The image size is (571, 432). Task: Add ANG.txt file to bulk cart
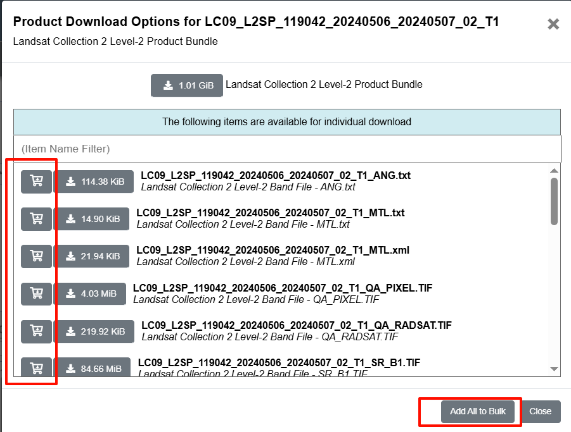tap(36, 182)
